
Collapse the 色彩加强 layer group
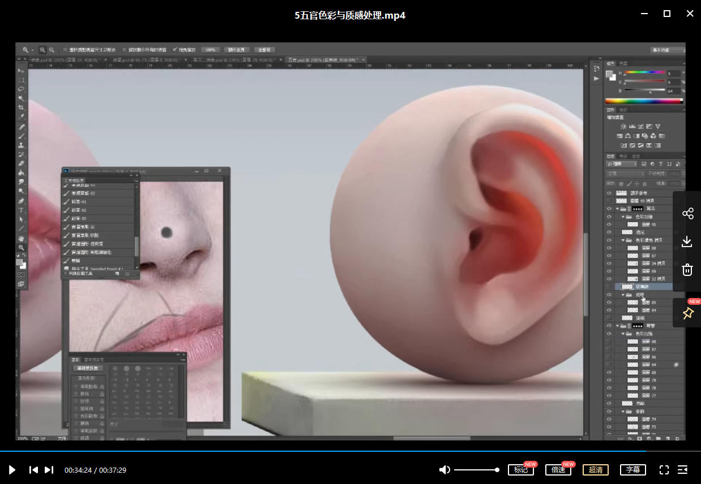[x=623, y=217]
